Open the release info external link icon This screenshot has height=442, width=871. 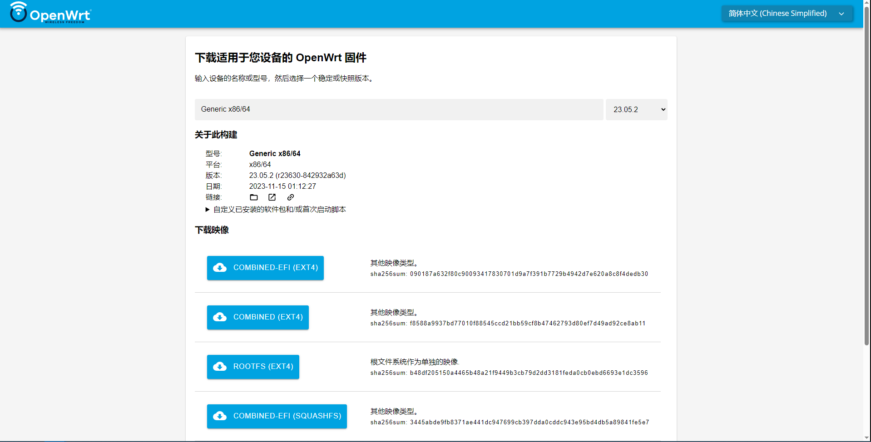coord(272,197)
